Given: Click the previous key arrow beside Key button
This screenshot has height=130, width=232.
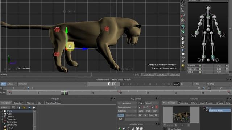Looking at the screenshot, I should click(x=139, y=107).
